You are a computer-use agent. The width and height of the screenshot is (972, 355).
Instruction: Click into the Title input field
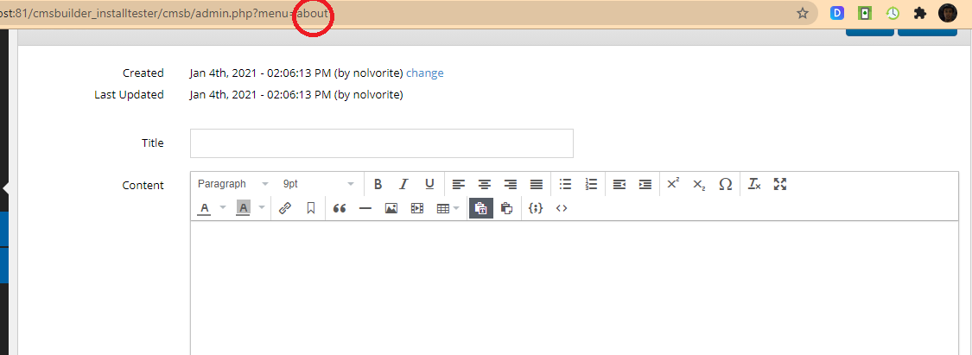(381, 143)
